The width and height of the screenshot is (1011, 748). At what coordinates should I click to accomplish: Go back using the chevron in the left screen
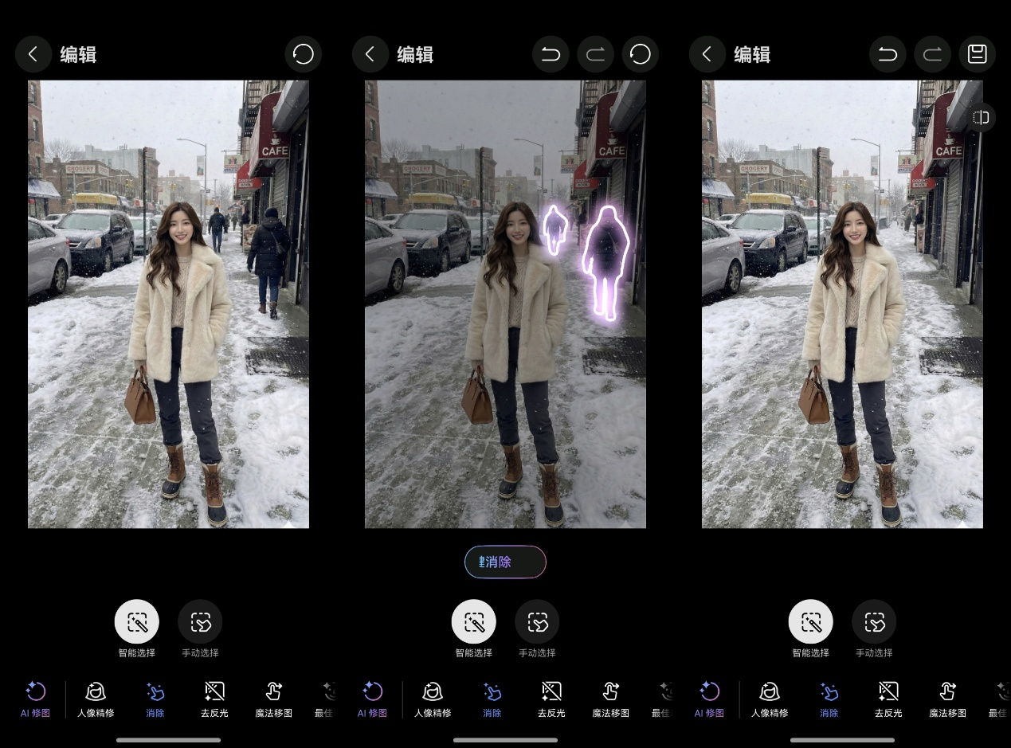point(33,54)
